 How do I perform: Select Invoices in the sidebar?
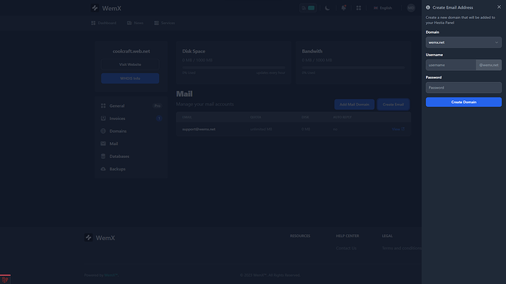131,119
